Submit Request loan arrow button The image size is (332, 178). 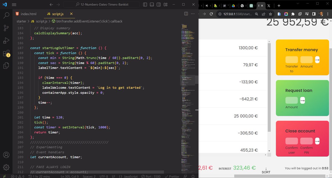tap(302, 100)
